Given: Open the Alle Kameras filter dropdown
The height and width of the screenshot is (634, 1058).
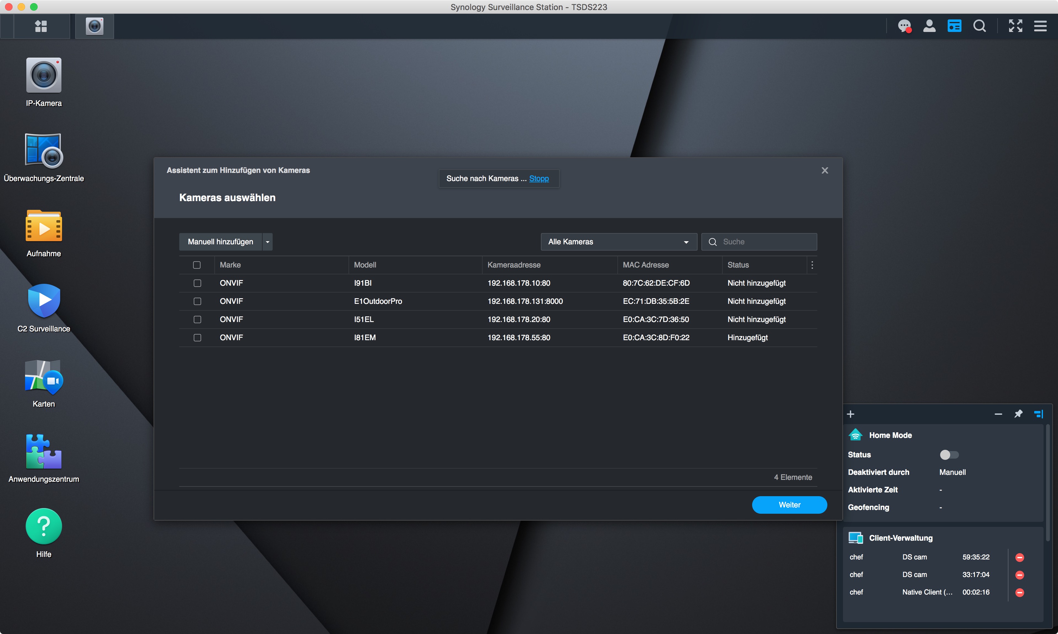Looking at the screenshot, I should click(x=618, y=242).
